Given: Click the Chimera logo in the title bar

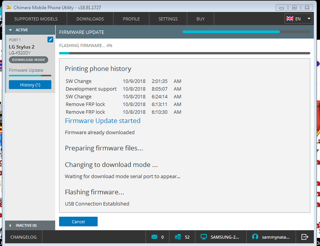Looking at the screenshot, I should point(8,8).
